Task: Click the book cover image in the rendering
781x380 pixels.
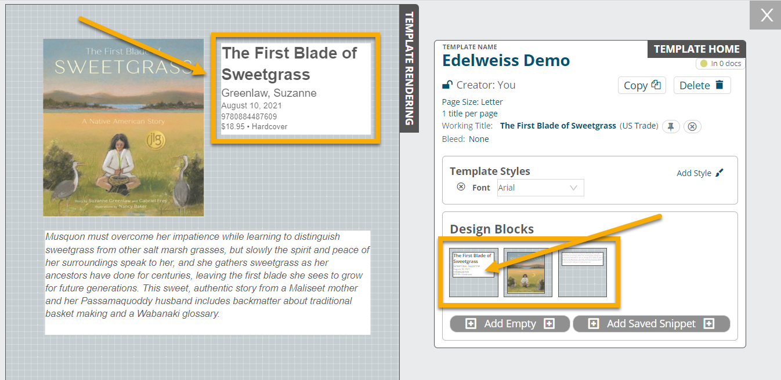Action: (124, 127)
